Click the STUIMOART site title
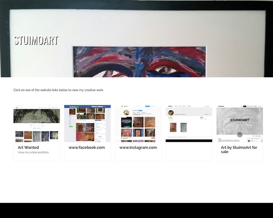 coord(36,40)
